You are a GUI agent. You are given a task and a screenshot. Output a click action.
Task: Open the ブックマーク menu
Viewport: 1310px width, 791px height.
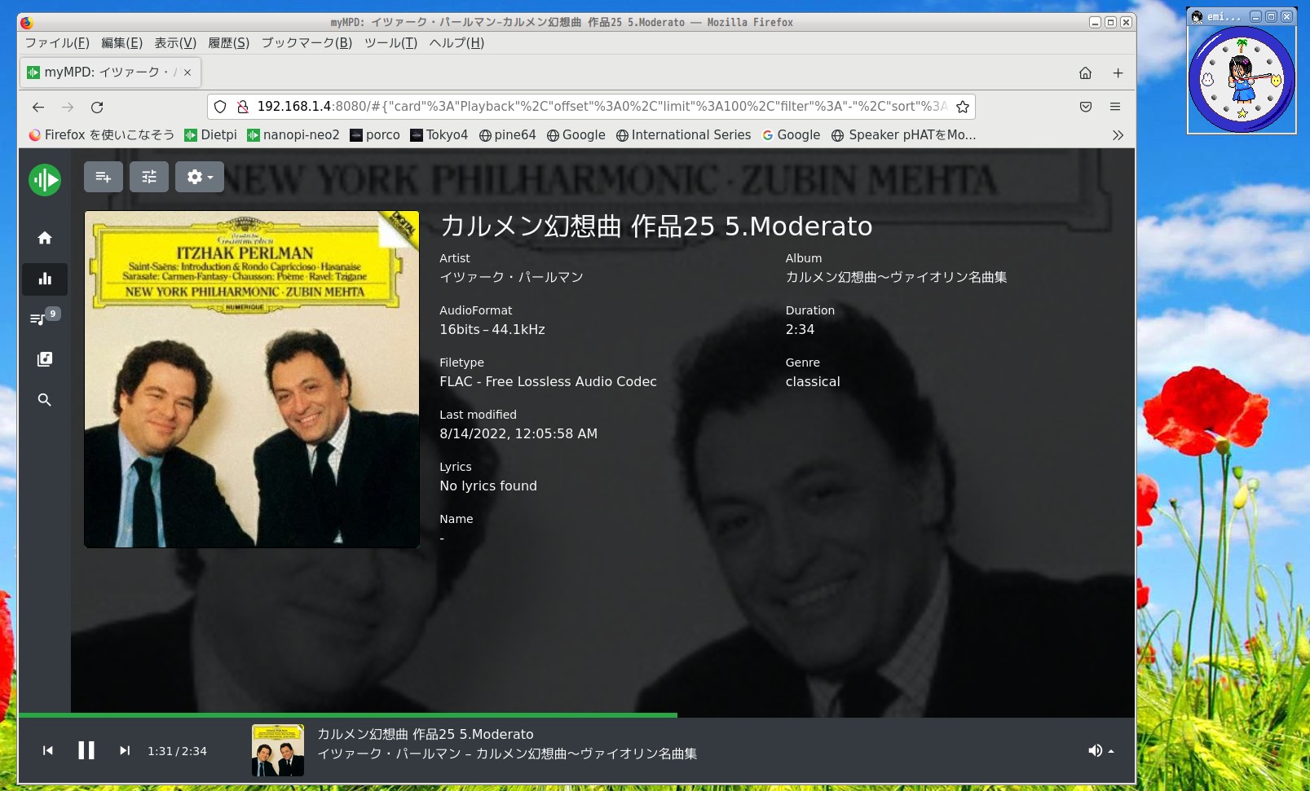coord(307,43)
